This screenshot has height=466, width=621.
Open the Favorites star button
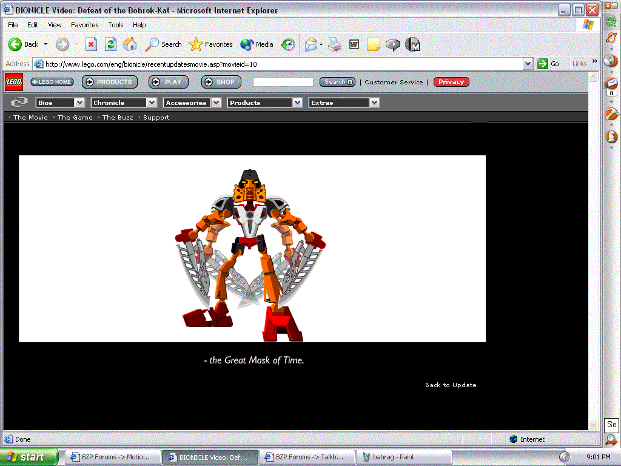pos(210,44)
